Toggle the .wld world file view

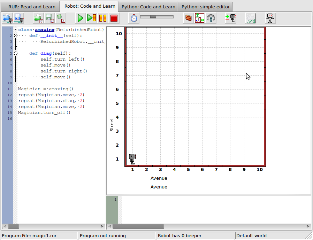[x=251, y=18]
